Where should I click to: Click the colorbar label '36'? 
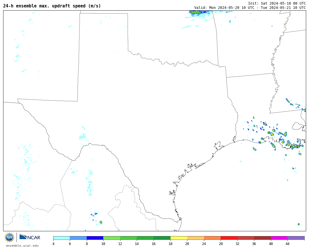click(254, 244)
